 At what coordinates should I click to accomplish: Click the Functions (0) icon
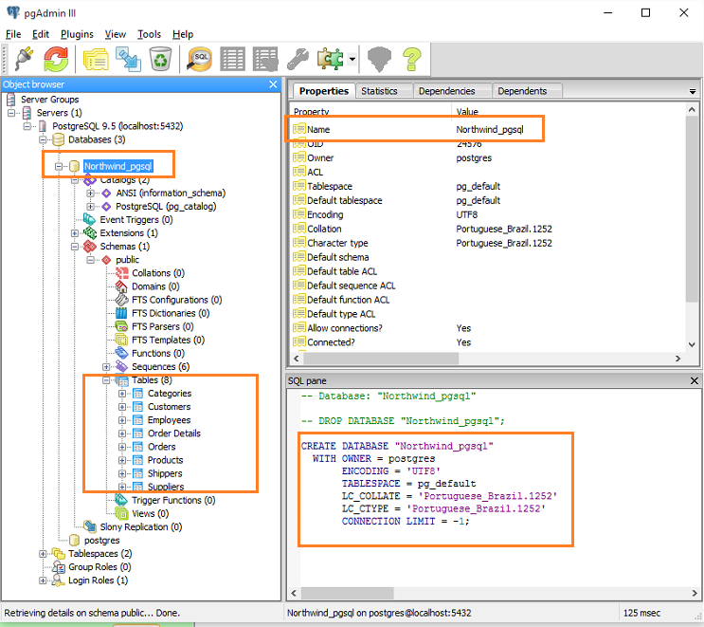121,353
